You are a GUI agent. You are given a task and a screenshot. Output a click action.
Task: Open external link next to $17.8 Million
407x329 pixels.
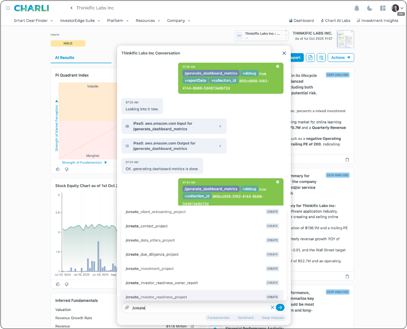point(192,326)
